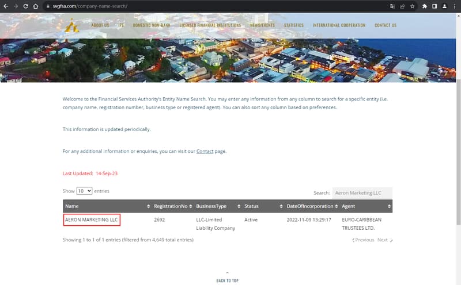Open Domestic Non-Bank menu
461x285 pixels.
pyautogui.click(x=152, y=25)
